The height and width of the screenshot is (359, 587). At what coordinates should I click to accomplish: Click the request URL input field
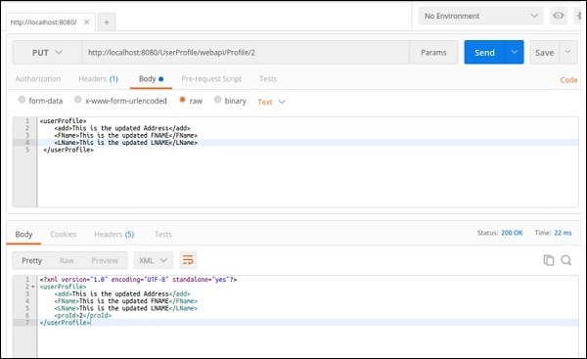(246, 53)
